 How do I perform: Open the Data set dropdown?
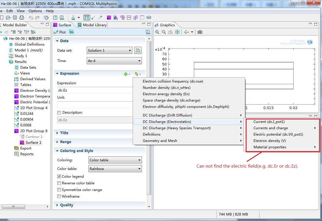[x=110, y=50]
